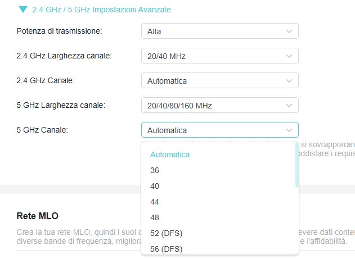Click the chevron on the 20/40 MHz field

coord(289,56)
